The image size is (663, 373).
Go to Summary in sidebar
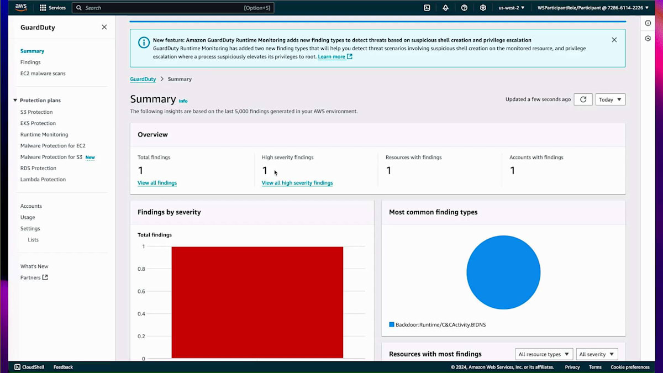tap(32, 51)
